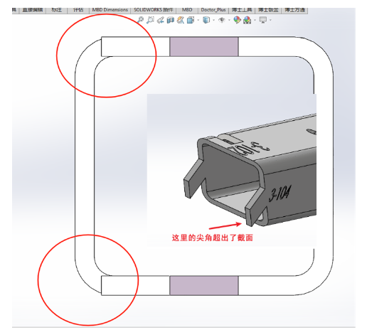Switch to the MBD Dimensions tab
The image size is (367, 330).
pos(110,10)
